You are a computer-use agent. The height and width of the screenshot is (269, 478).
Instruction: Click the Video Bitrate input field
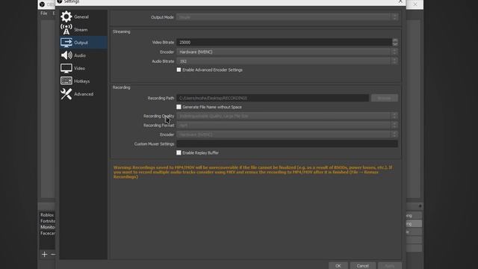tap(284, 43)
